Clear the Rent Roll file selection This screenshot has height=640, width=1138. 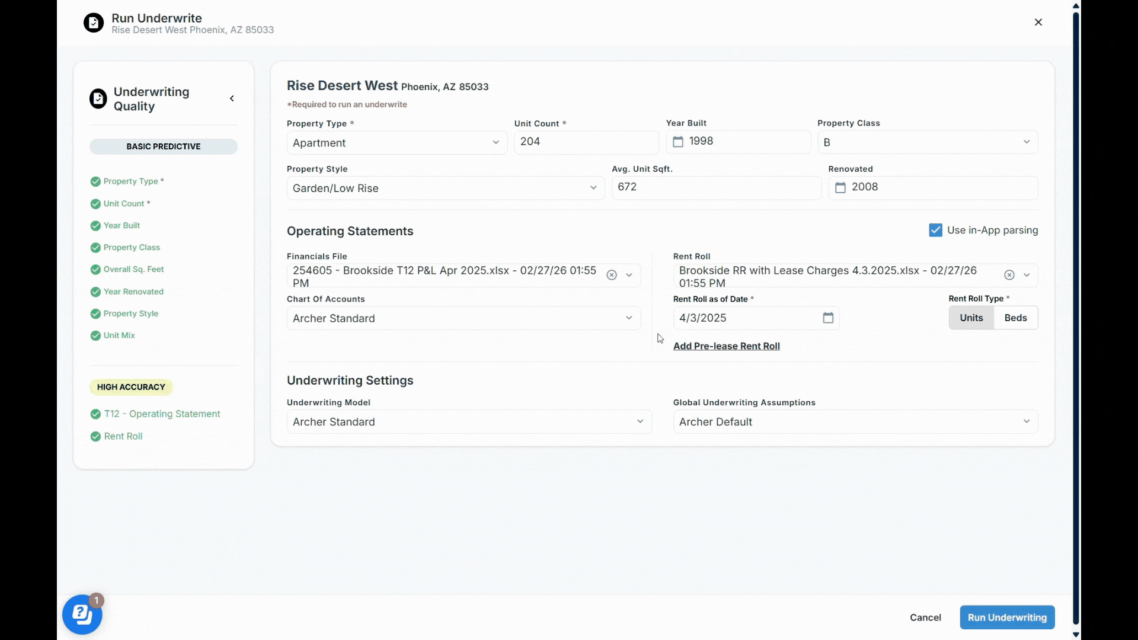coord(1009,275)
